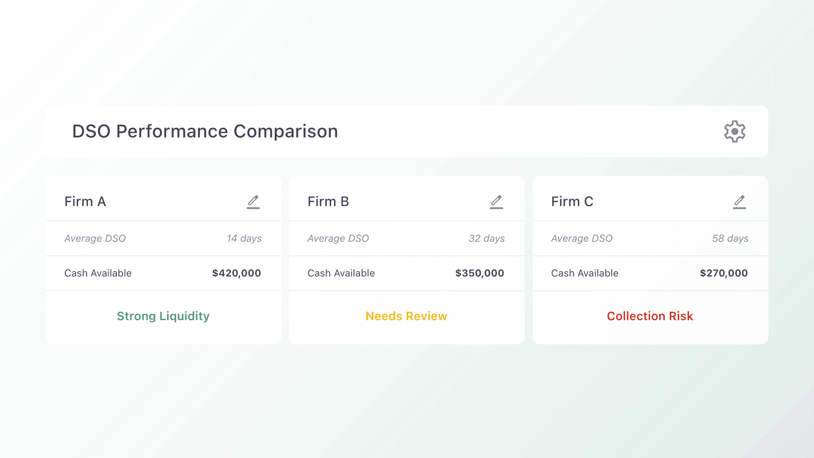Click the edit pencil for Firm B

(496, 202)
